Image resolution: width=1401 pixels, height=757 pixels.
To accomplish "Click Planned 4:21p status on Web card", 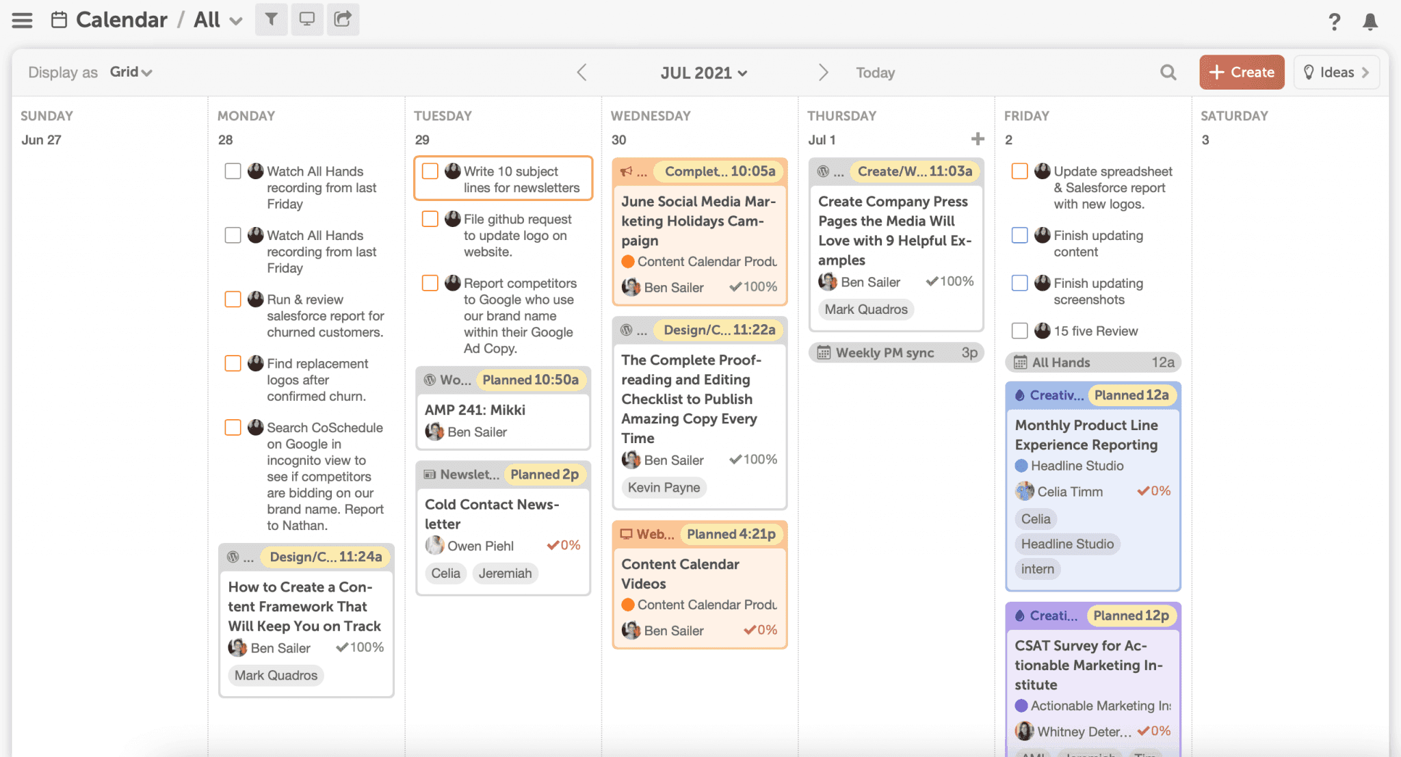I will tap(731, 534).
